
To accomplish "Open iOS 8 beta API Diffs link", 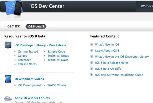I will [x=108, y=69].
